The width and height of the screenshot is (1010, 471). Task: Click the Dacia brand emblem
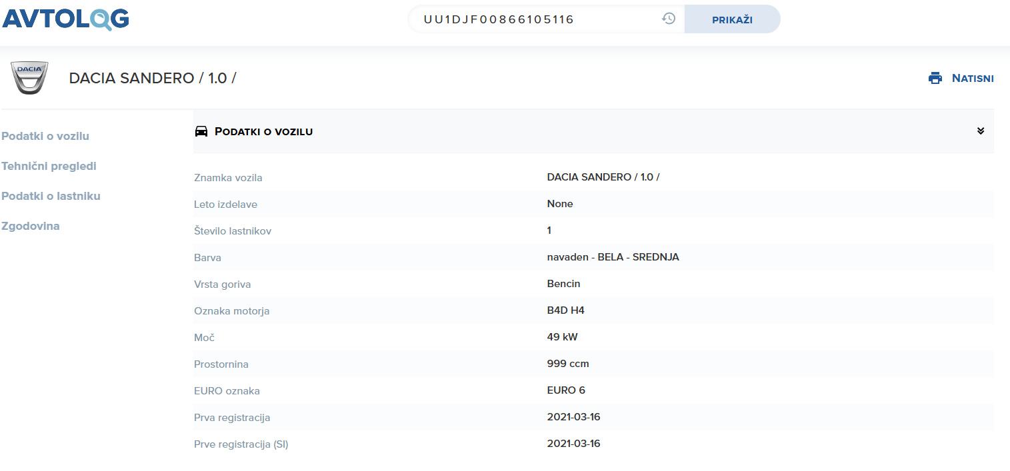tap(29, 78)
